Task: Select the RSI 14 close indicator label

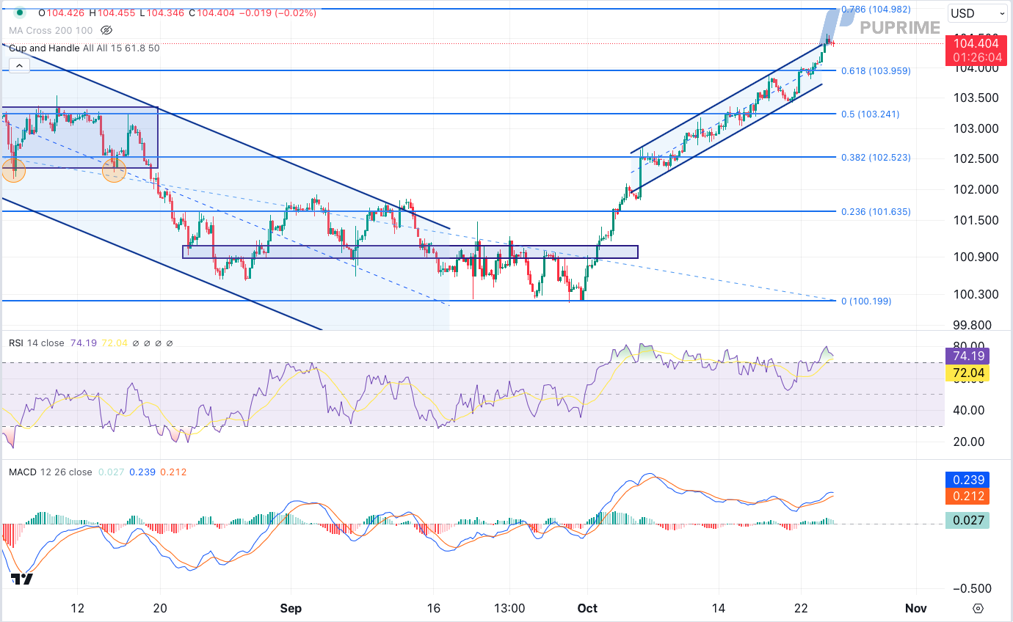Action: tap(37, 343)
